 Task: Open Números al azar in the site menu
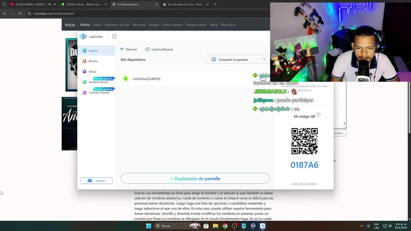point(117,25)
